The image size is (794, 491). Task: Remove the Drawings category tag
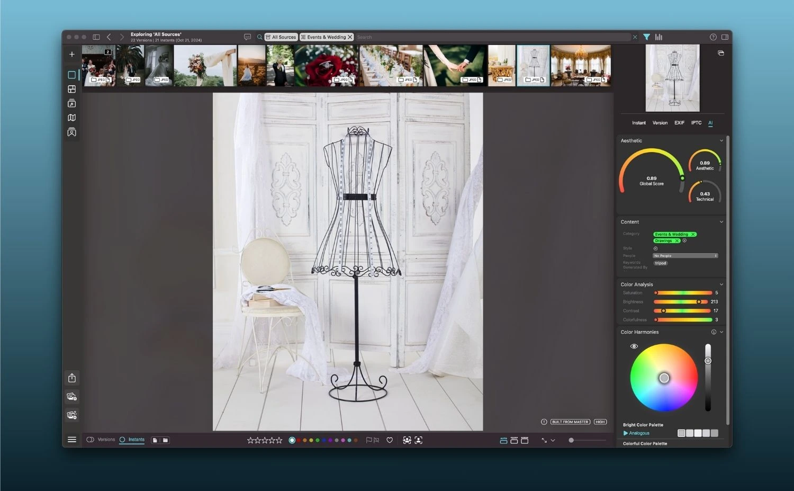click(x=676, y=240)
